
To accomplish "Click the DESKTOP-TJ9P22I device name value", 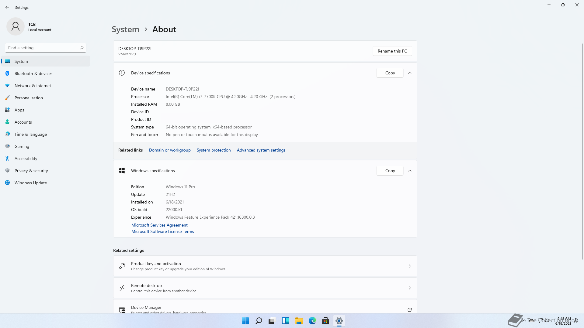I will pyautogui.click(x=182, y=89).
